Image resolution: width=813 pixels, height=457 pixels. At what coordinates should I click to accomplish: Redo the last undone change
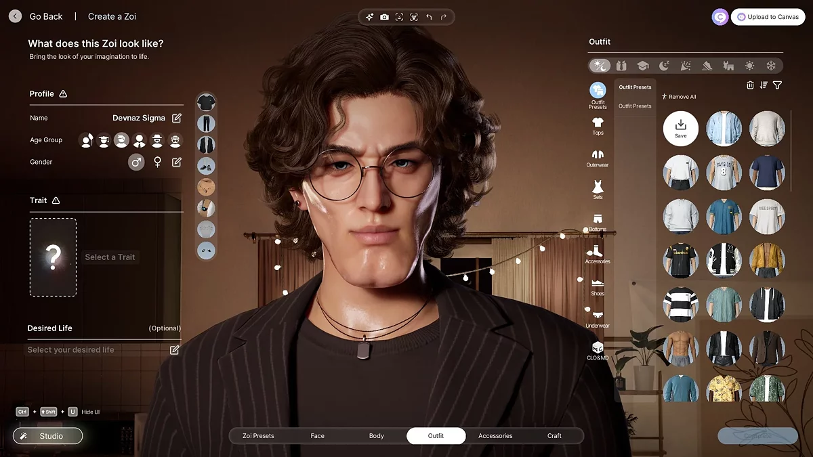click(444, 17)
